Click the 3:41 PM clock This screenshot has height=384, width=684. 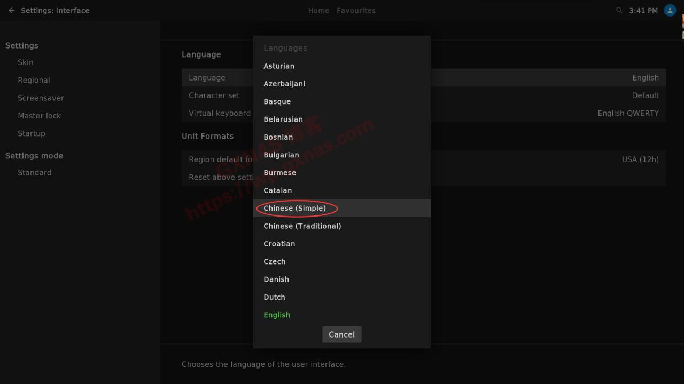[x=643, y=11]
